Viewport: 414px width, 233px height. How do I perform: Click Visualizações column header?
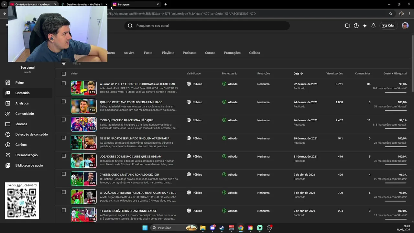pos(334,74)
